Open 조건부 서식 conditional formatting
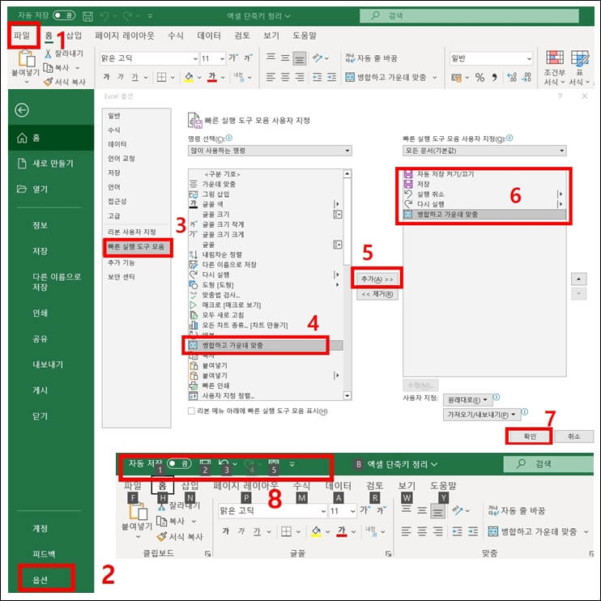The width and height of the screenshot is (601, 601). [x=554, y=68]
